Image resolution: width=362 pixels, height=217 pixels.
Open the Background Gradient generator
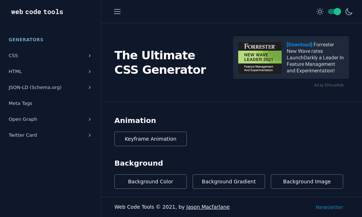click(x=229, y=182)
